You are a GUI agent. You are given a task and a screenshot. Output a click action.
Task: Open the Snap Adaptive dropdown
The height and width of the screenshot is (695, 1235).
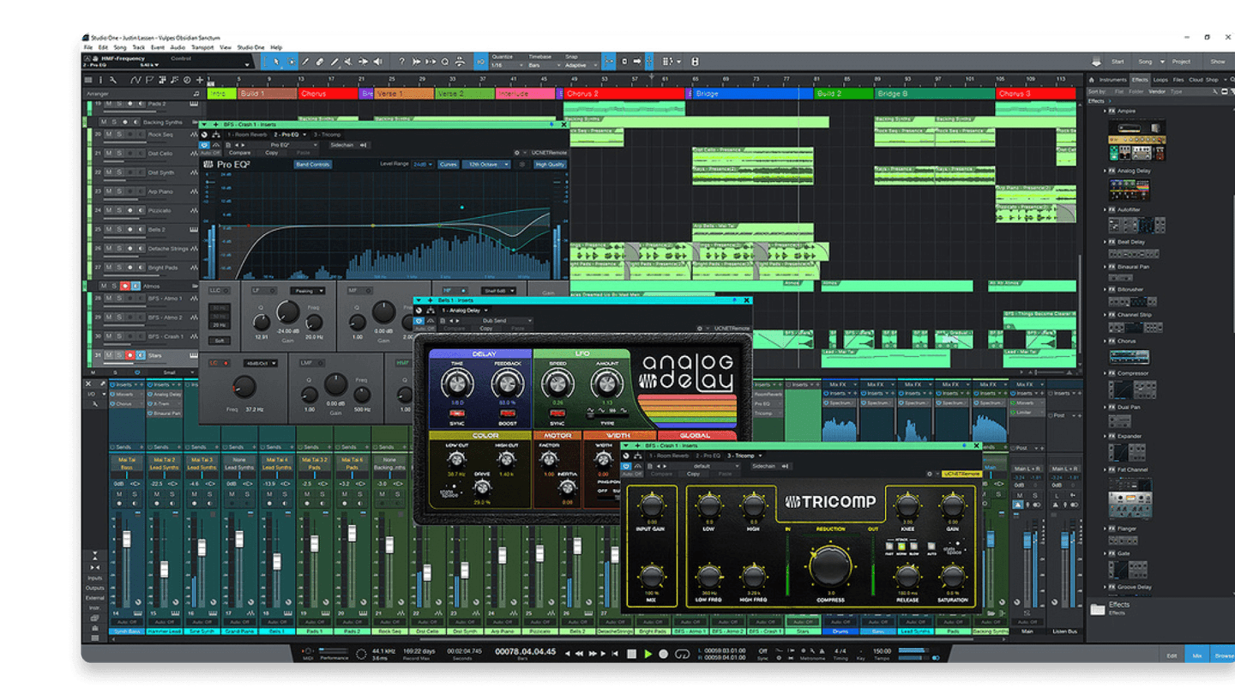[581, 65]
